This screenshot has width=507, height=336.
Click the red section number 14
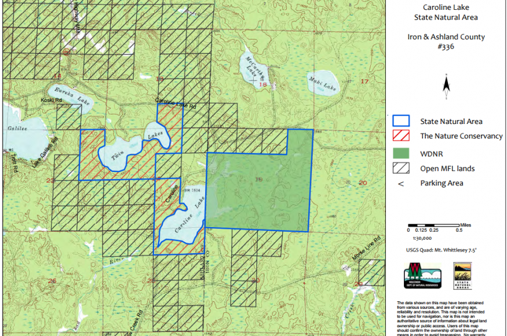coord(57,76)
